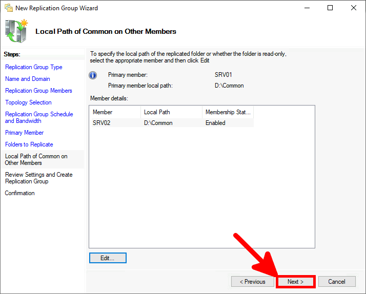
Task: Open the Edit dialog for selected member
Action: point(108,258)
